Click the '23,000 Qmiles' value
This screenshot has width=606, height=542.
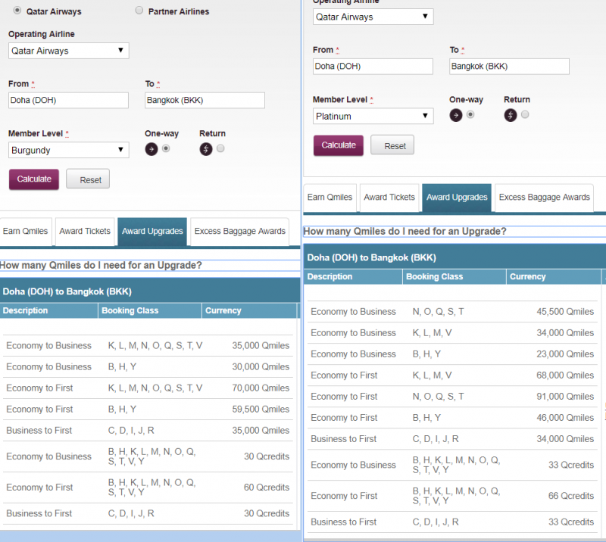click(x=565, y=354)
